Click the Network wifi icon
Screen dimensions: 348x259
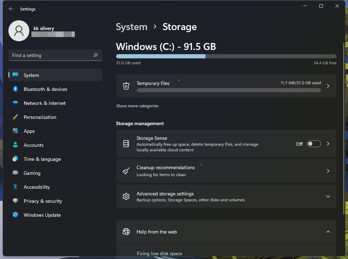(x=15, y=103)
